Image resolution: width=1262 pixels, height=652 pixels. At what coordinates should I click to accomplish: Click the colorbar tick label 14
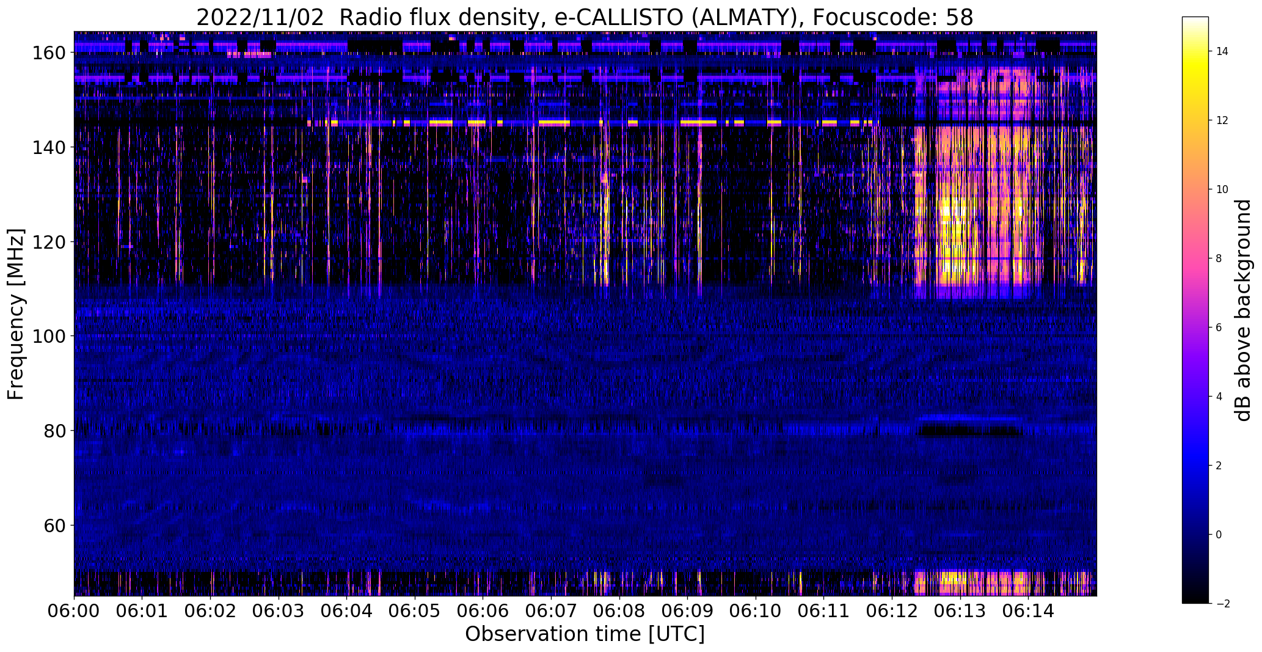coord(1222,51)
